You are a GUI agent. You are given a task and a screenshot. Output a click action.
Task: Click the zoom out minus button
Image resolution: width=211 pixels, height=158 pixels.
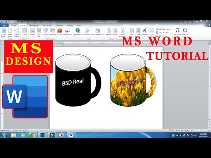pos(191,130)
